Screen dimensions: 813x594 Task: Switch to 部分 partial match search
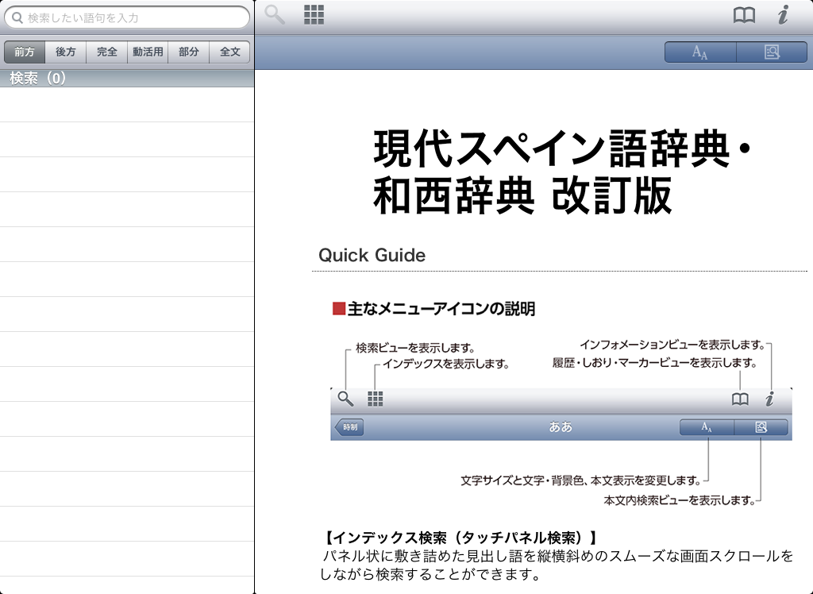pyautogui.click(x=189, y=52)
